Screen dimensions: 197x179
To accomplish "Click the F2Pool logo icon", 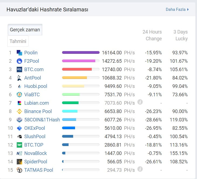I will pyautogui.click(x=19, y=61).
